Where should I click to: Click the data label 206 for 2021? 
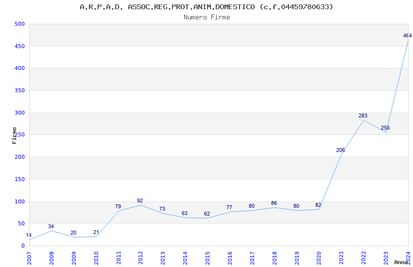(x=340, y=150)
